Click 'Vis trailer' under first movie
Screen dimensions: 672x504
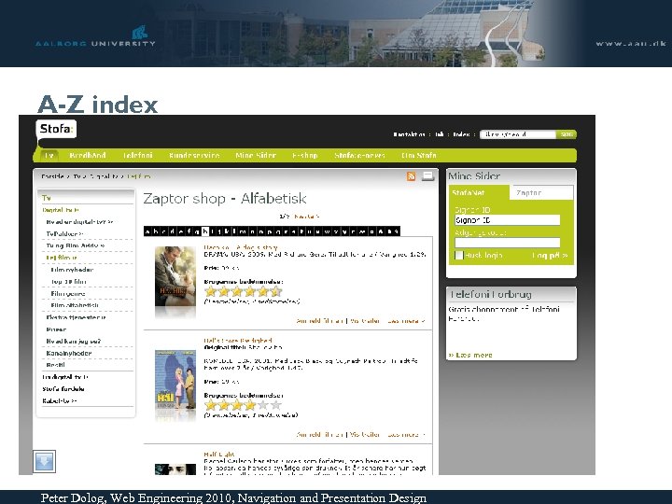[x=365, y=321]
